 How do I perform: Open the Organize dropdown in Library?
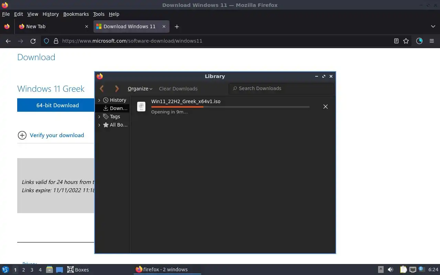(140, 89)
